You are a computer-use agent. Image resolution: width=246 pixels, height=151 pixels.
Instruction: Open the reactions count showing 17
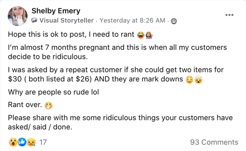(43, 142)
